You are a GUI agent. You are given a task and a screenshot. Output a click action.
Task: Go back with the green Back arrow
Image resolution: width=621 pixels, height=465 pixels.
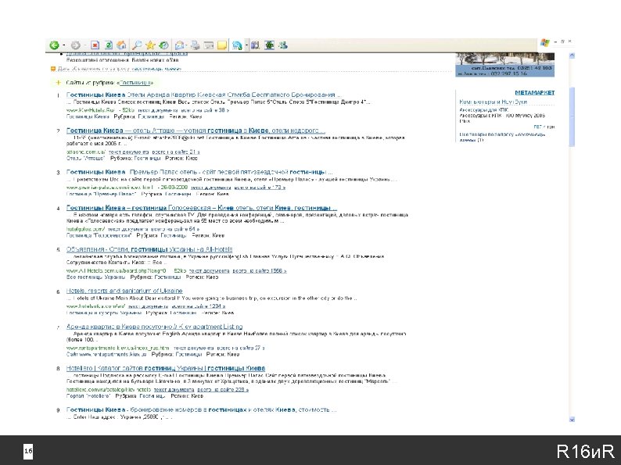pyautogui.click(x=54, y=45)
